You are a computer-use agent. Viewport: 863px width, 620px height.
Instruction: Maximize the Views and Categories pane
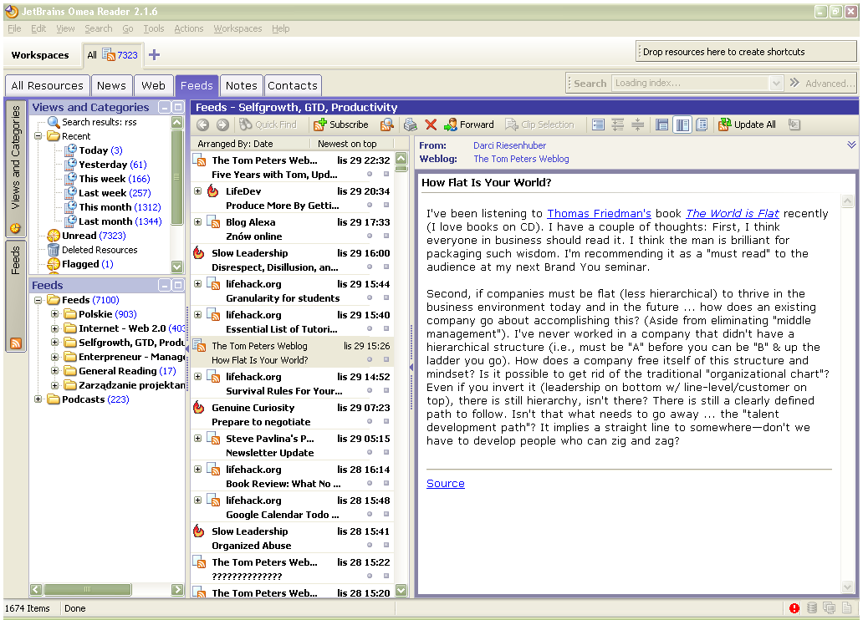[x=178, y=107]
